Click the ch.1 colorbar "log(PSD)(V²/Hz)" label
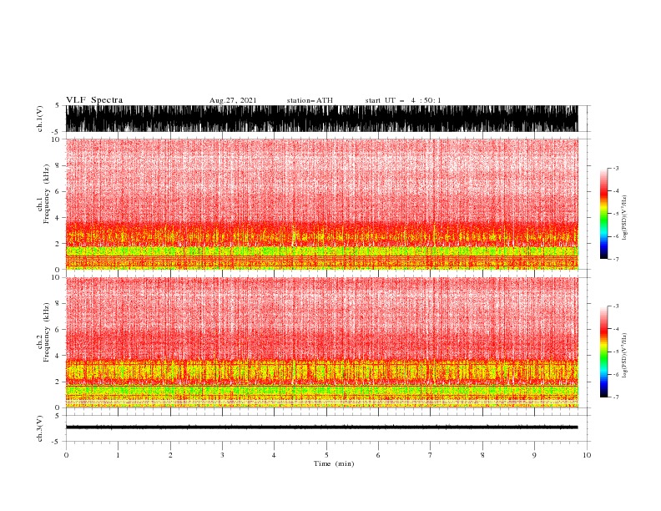 point(624,218)
